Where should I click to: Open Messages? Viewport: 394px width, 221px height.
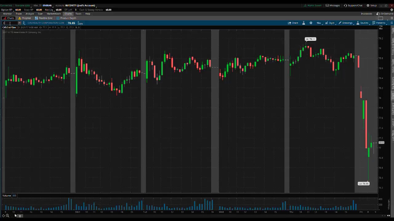pos(333,6)
